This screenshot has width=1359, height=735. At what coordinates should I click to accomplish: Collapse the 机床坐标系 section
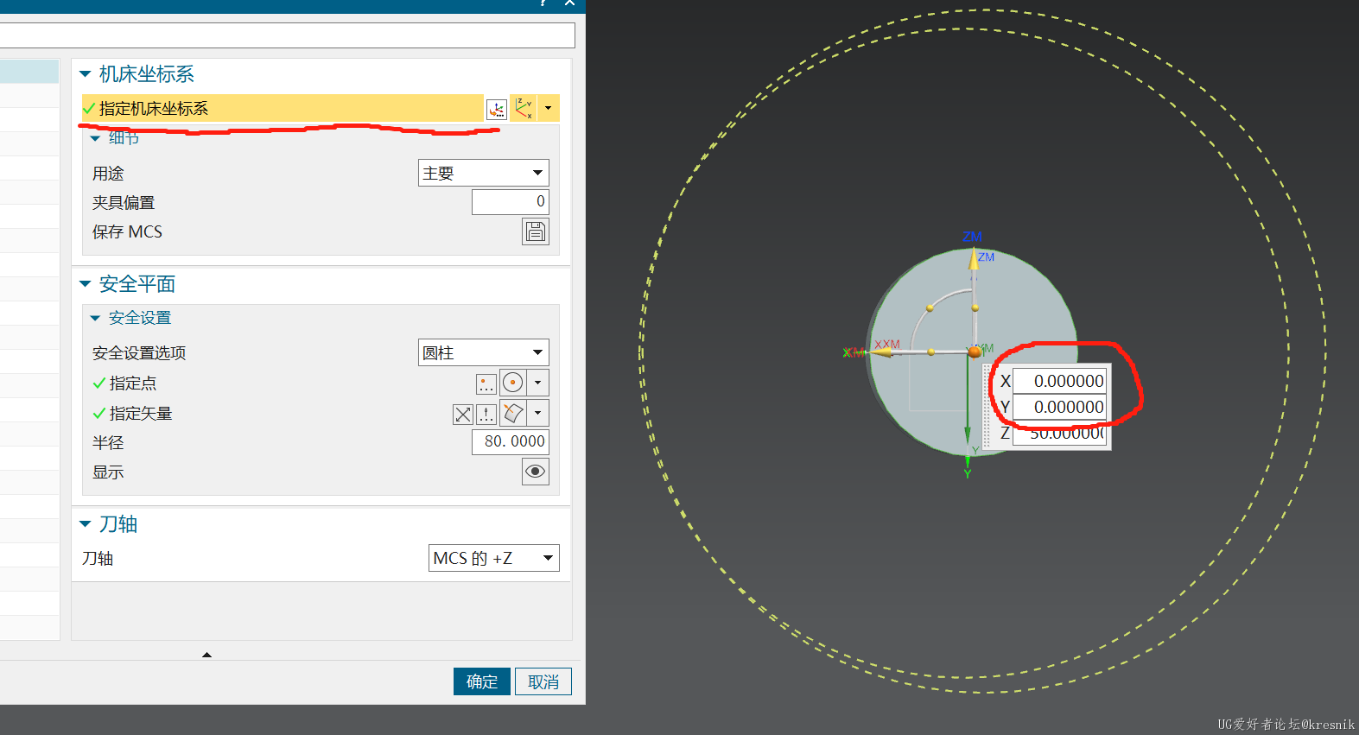click(85, 74)
